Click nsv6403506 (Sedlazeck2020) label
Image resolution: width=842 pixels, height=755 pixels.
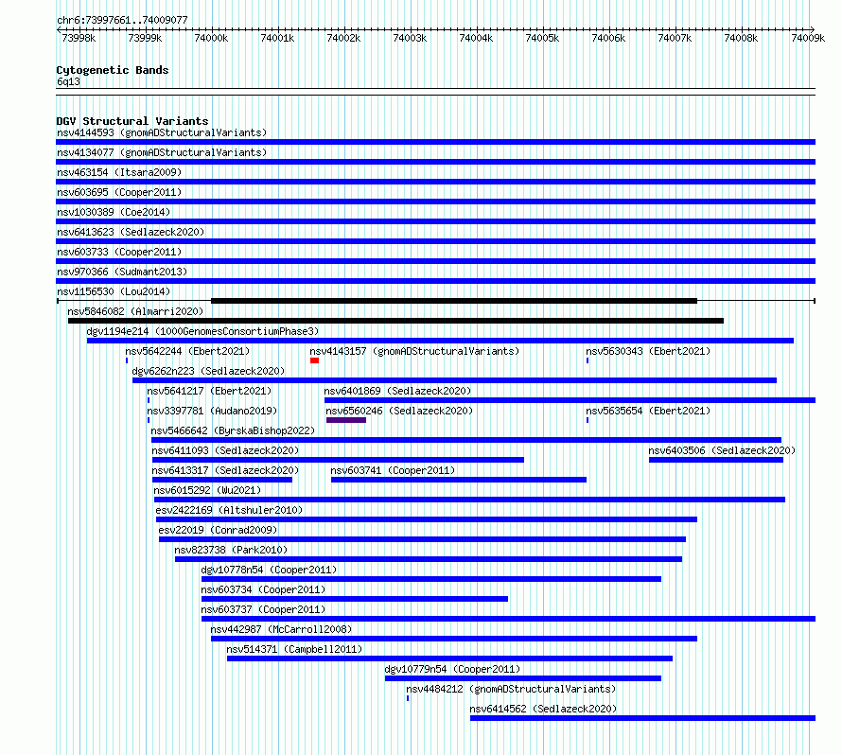[x=722, y=450]
